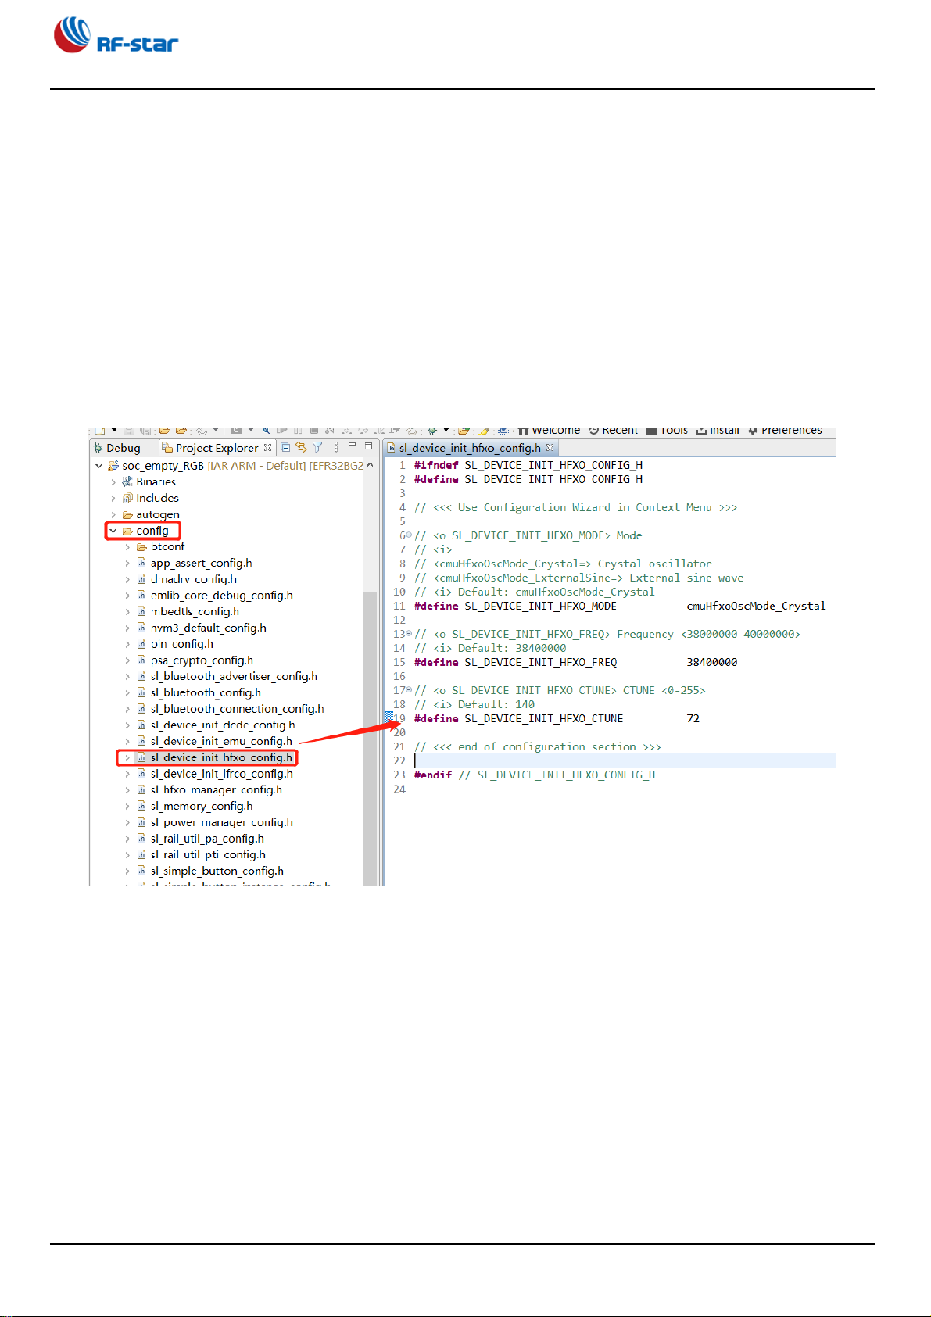Image resolution: width=931 pixels, height=1317 pixels.
Task: Open Project Explorer view menu (three dots)
Action: point(336,448)
